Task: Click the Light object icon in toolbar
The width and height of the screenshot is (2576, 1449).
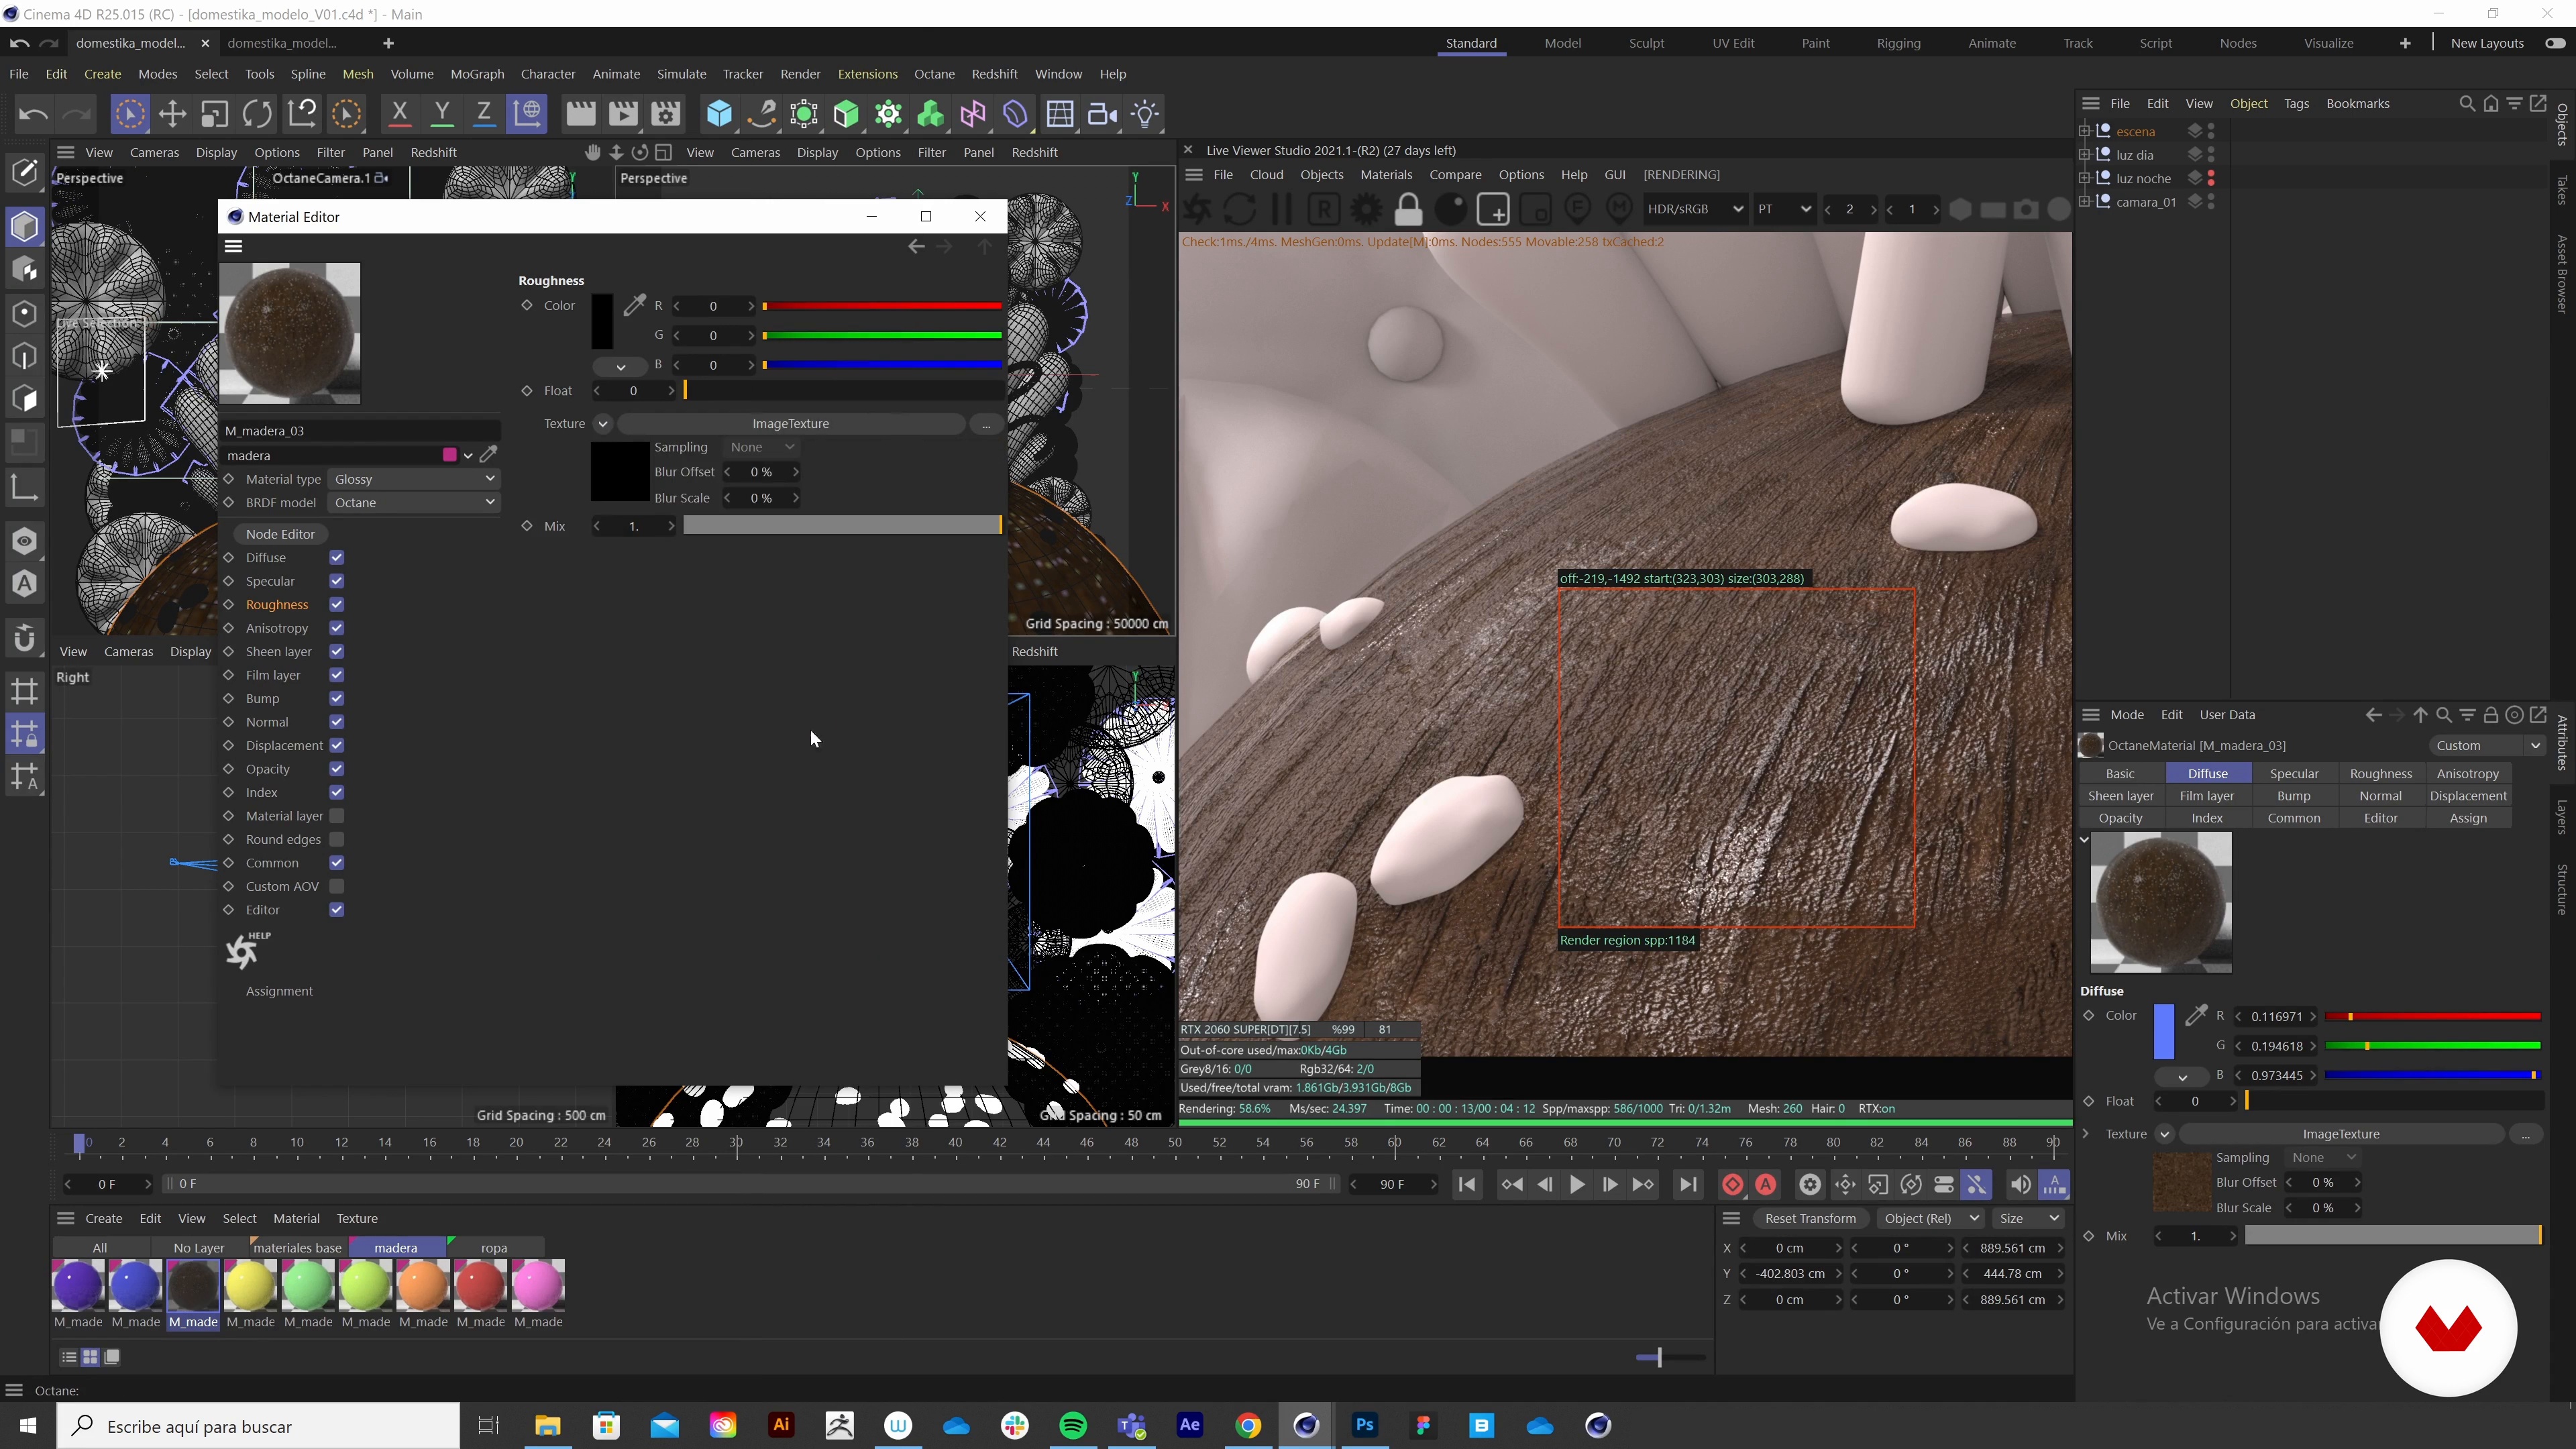Action: 1145,114
